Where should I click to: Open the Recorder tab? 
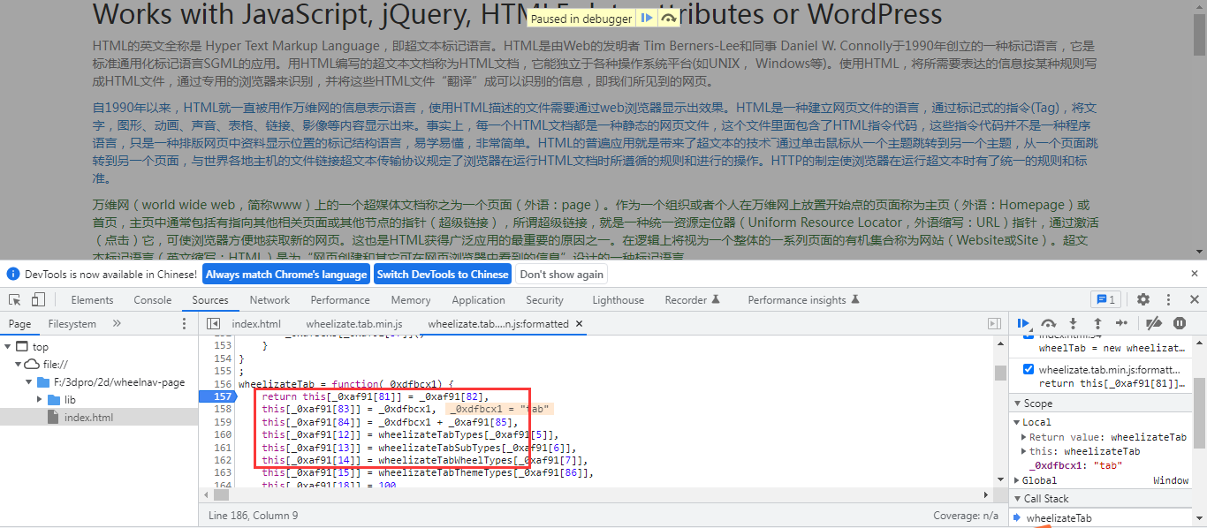693,300
